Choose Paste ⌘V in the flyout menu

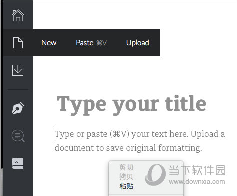point(91,43)
